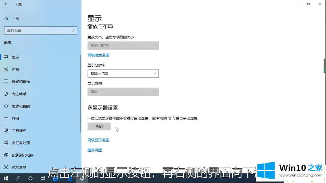The width and height of the screenshot is (326, 183).
Task: Open 专注助手 focus assist settings
Action: click(x=19, y=94)
